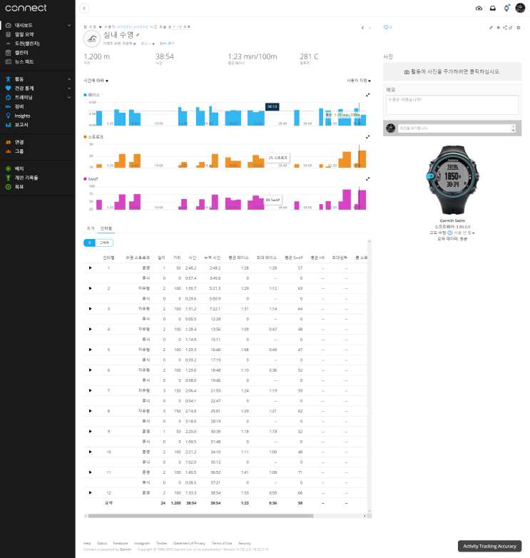This screenshot has height=558, width=530.
Task: Go to the previous activity arrow
Action: pos(362,27)
